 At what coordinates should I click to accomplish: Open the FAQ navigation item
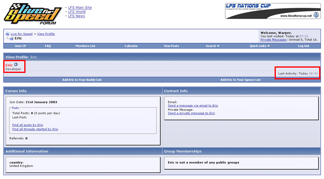(48, 46)
